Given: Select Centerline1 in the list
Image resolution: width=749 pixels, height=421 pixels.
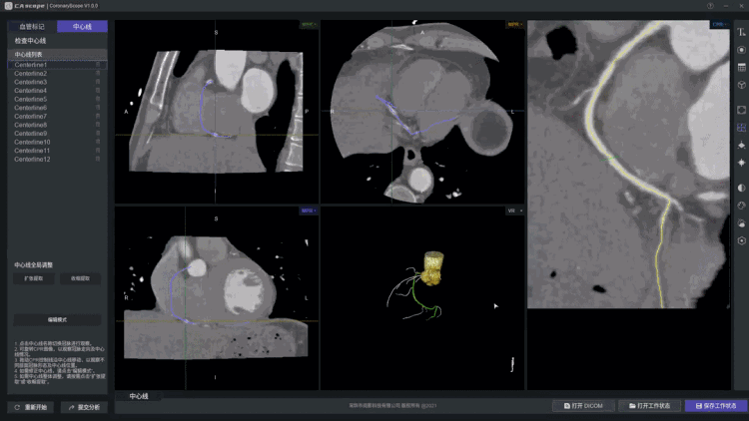Looking at the screenshot, I should click(57, 65).
